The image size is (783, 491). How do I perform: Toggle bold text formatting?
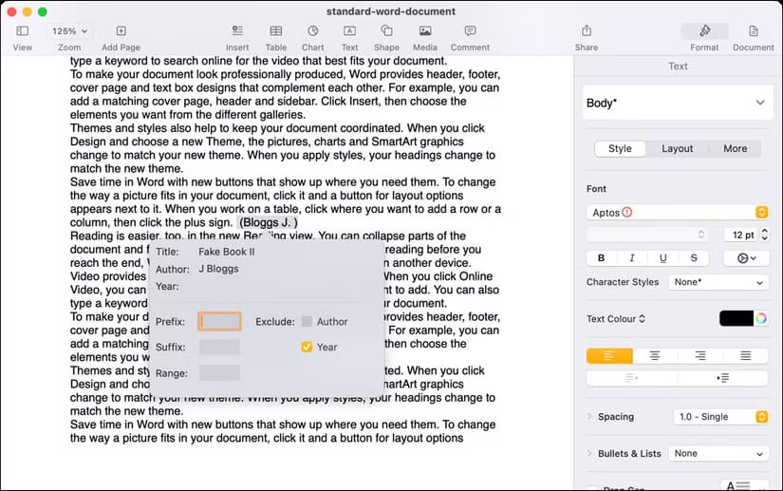point(601,258)
